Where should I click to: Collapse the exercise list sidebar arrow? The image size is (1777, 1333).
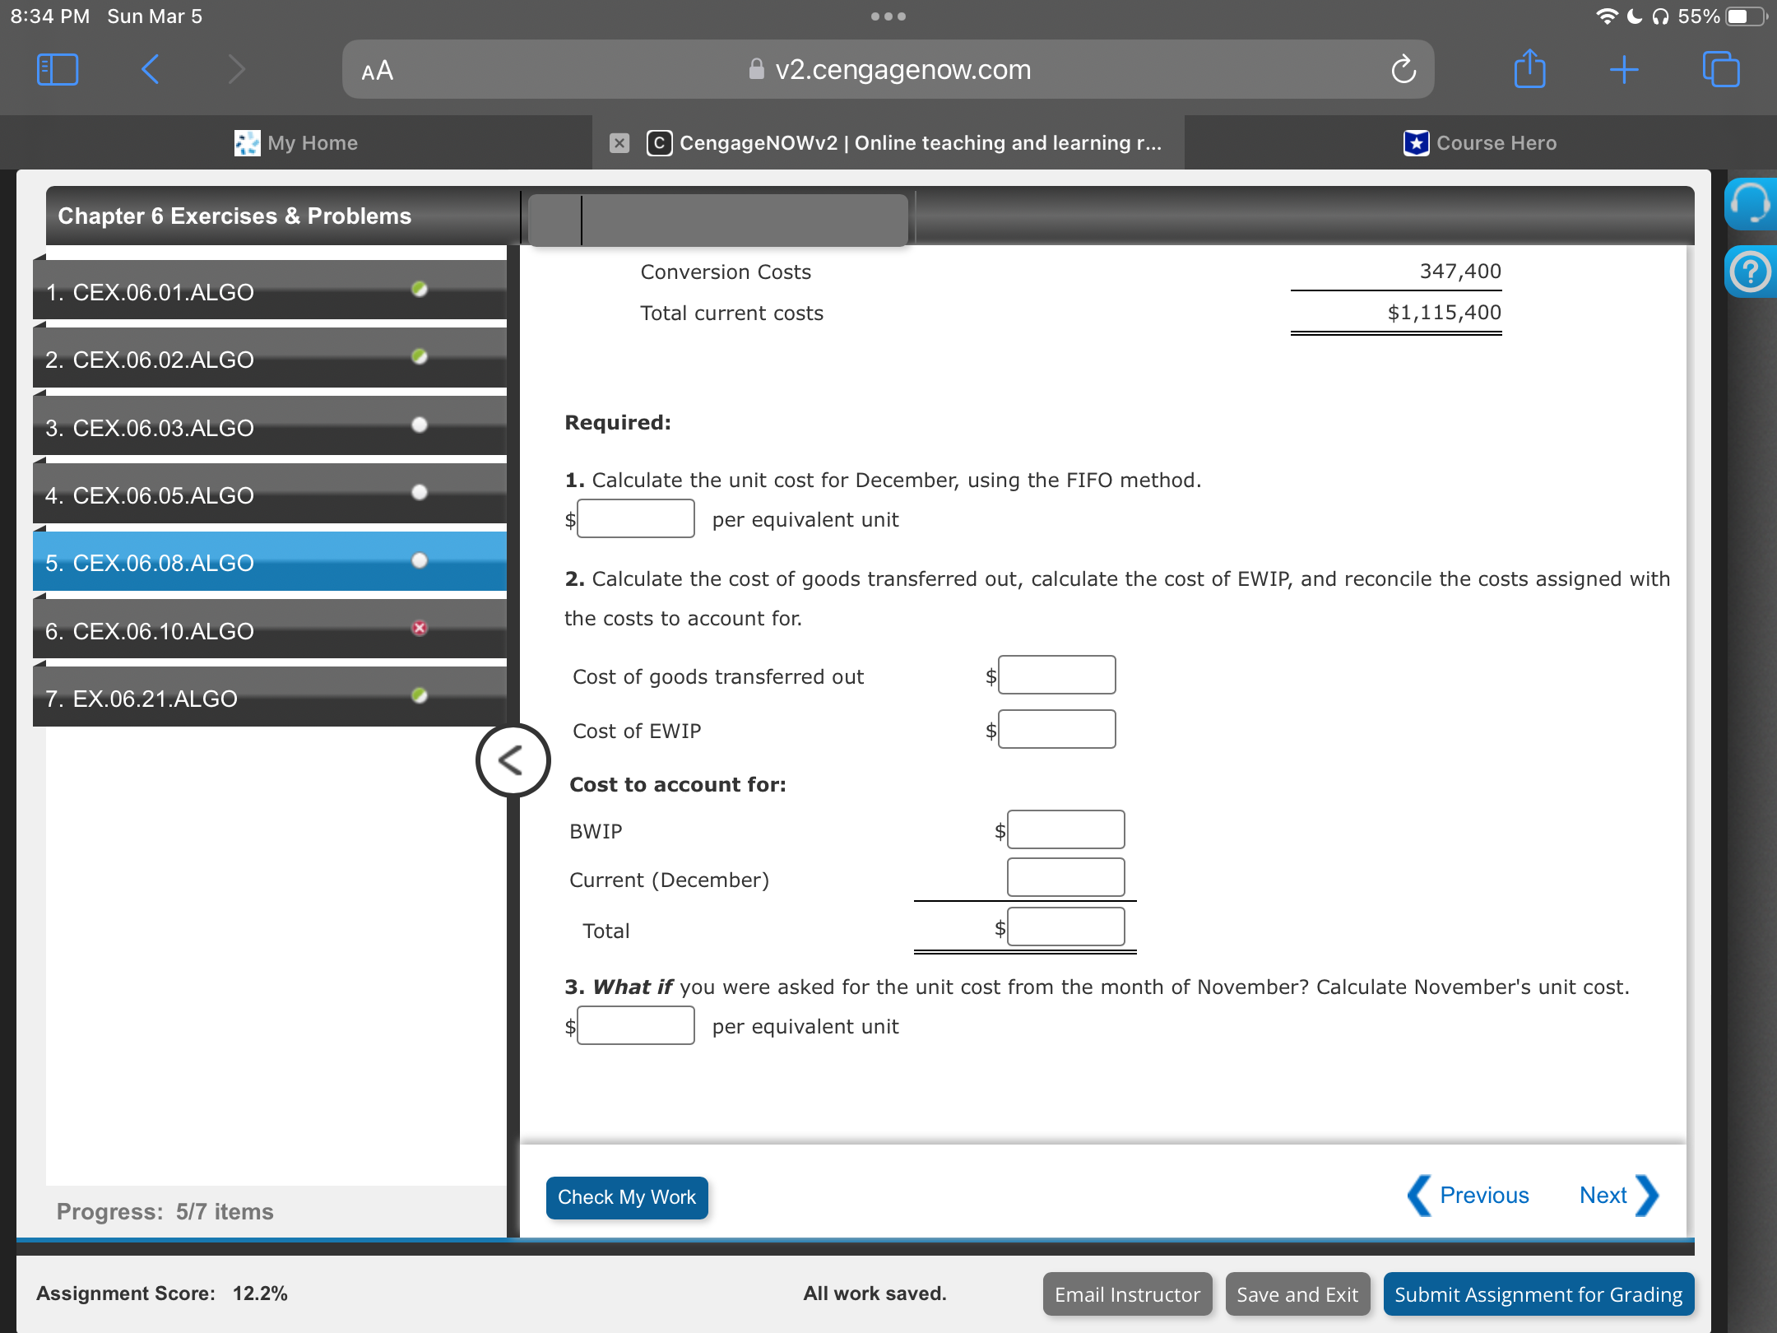[x=513, y=760]
